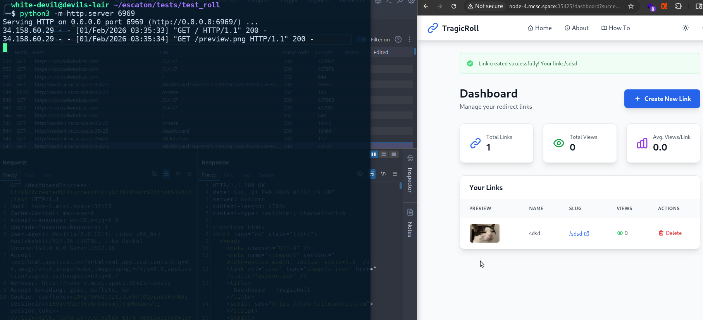Click the Link created successfully message
The height and width of the screenshot is (320, 703).
[x=528, y=63]
